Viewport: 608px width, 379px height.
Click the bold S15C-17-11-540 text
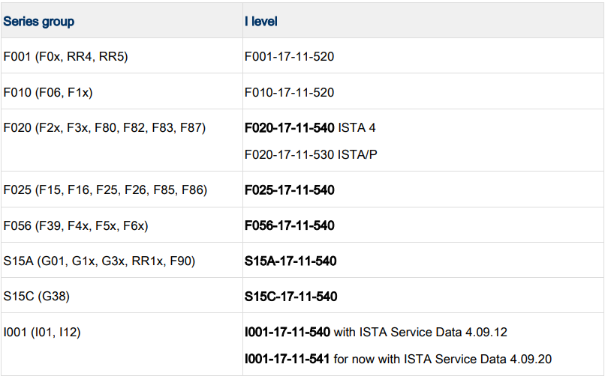coord(290,297)
